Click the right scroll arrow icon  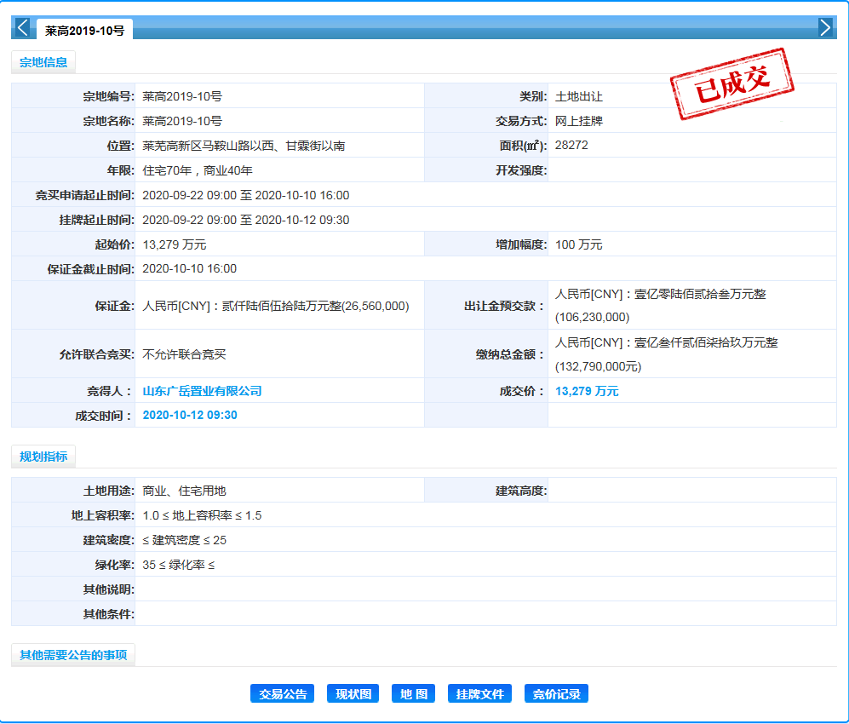point(824,27)
